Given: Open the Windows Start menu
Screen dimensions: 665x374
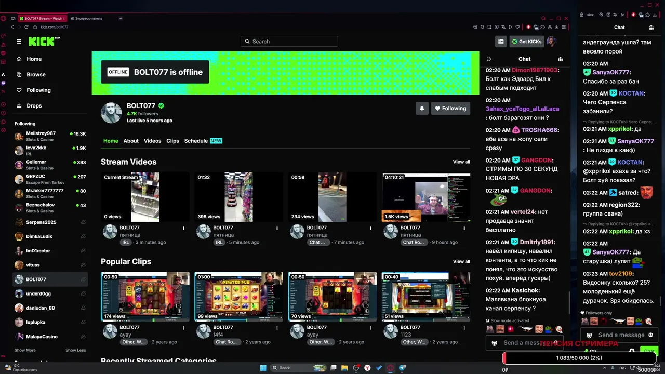Looking at the screenshot, I should tap(263, 368).
